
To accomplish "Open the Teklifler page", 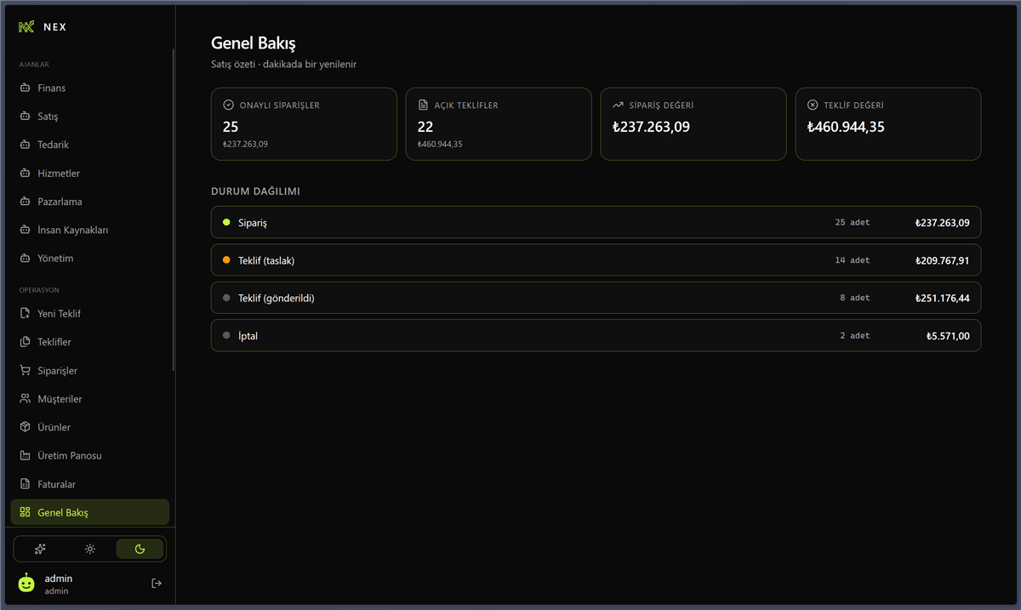I will pyautogui.click(x=89, y=342).
